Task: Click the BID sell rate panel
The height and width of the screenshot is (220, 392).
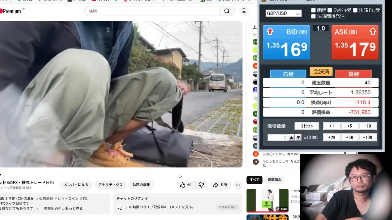Action: click(287, 42)
